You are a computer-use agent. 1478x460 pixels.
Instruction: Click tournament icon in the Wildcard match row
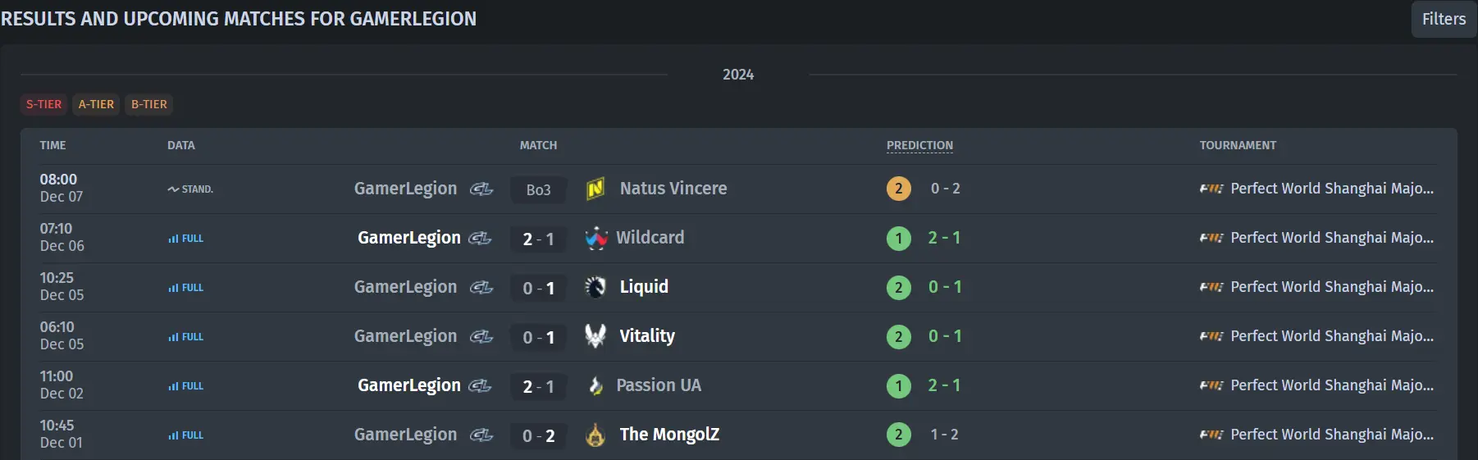(x=1211, y=238)
